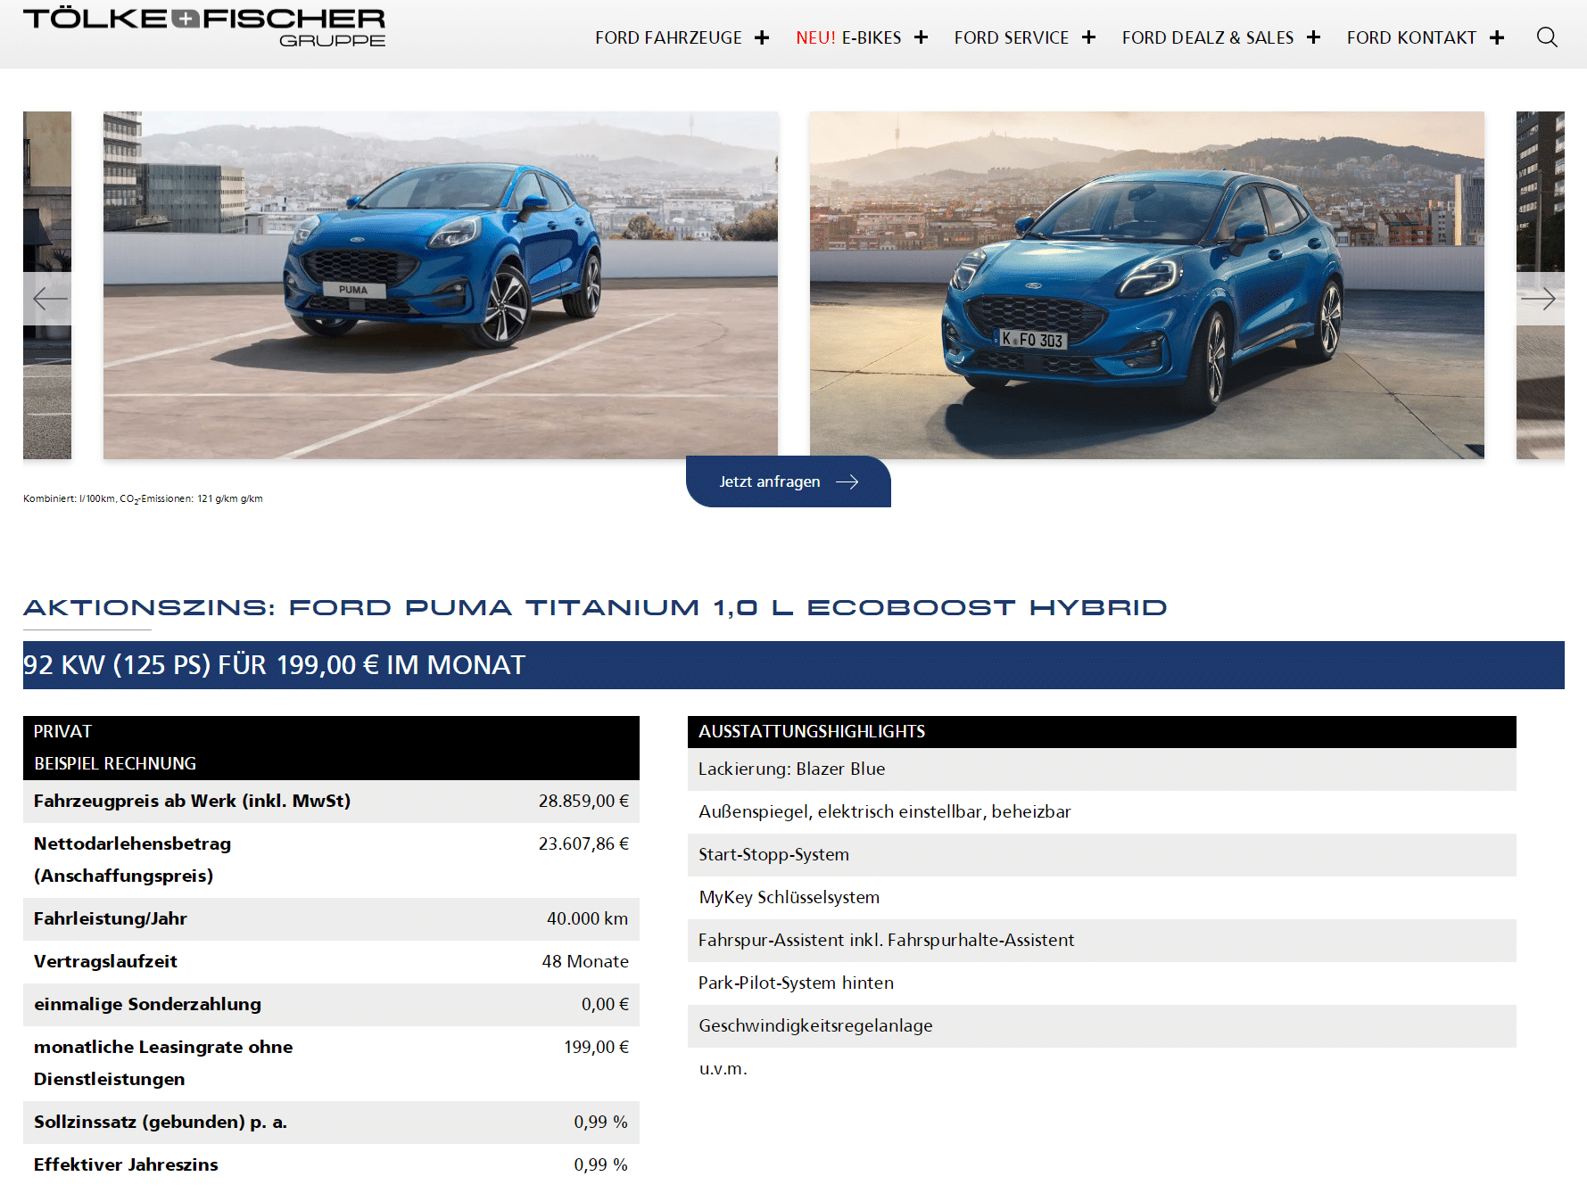The image size is (1587, 1193).
Task: Open Ford Kontakt menu
Action: point(1412,37)
